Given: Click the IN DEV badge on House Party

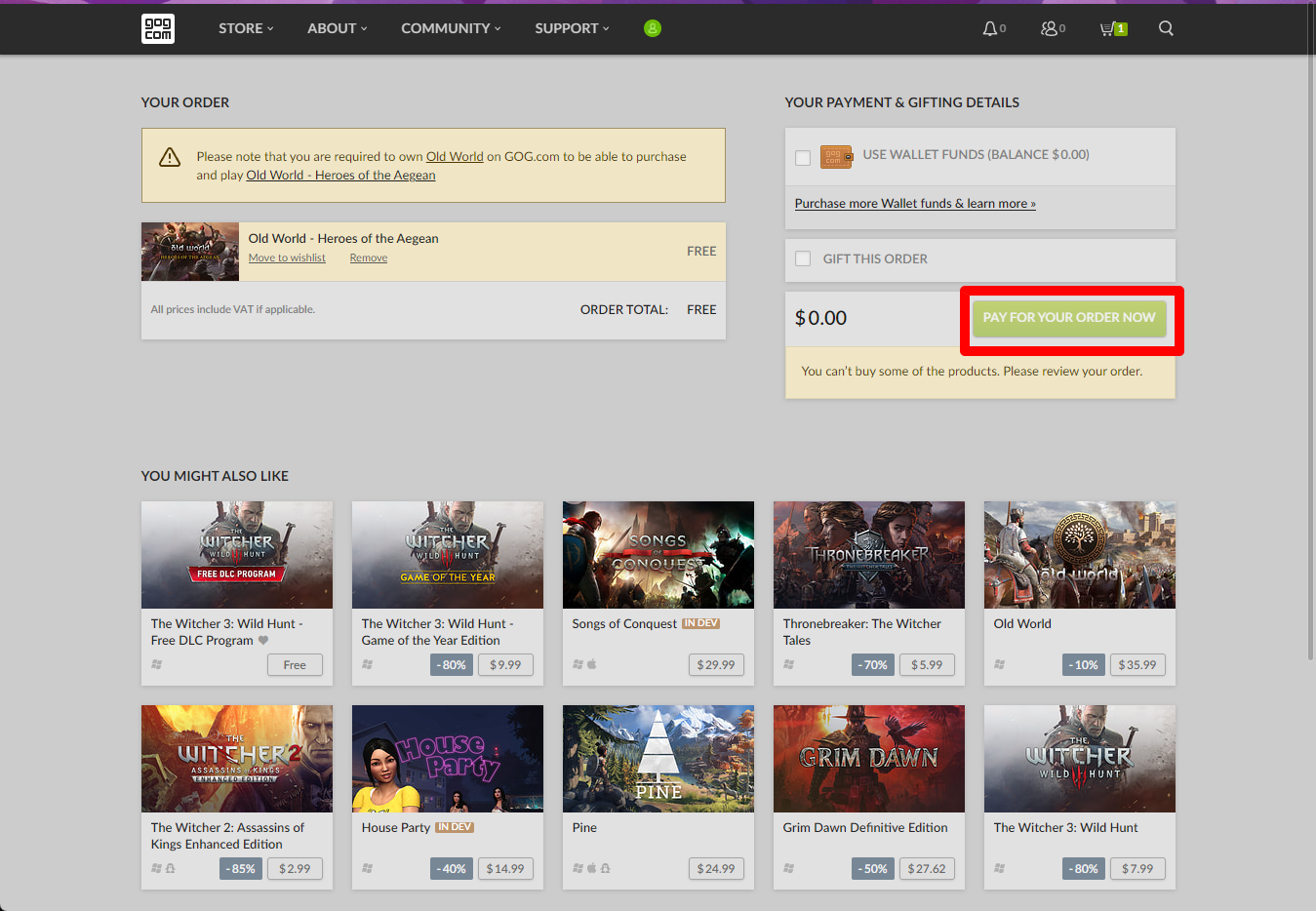Looking at the screenshot, I should (455, 827).
